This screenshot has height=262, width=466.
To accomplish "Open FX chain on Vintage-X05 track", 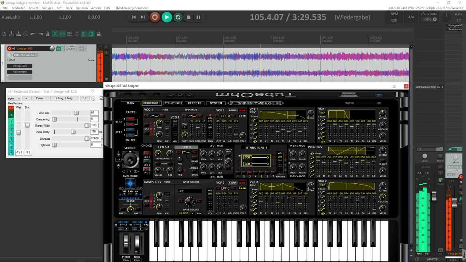I will pos(58,49).
